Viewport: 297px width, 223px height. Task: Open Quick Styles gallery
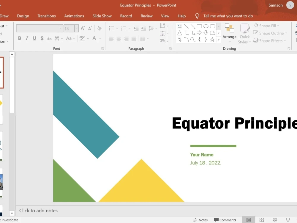pos(244,34)
